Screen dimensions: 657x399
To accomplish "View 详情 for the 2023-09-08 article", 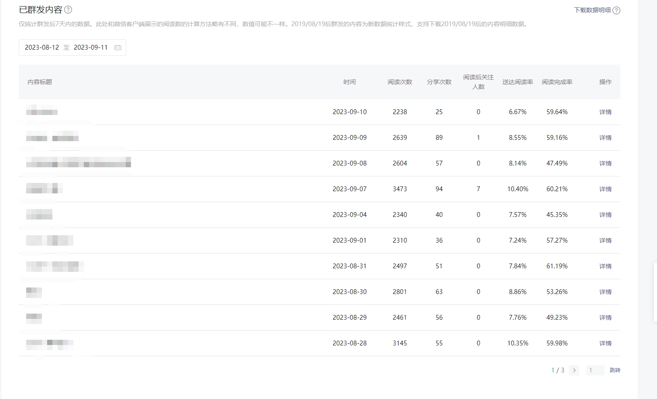I will pyautogui.click(x=605, y=163).
